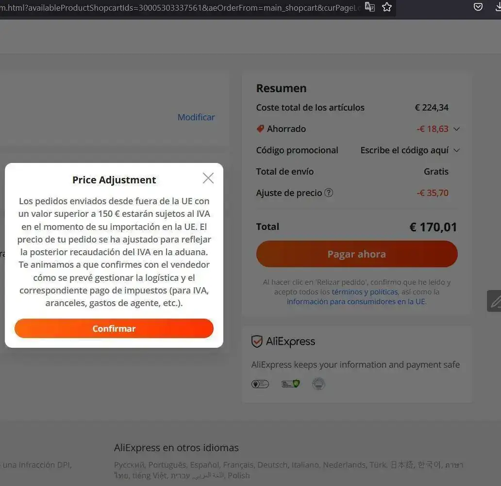The height and width of the screenshot is (486, 501).
Task: Click the round security certificate badge
Action: (318, 384)
